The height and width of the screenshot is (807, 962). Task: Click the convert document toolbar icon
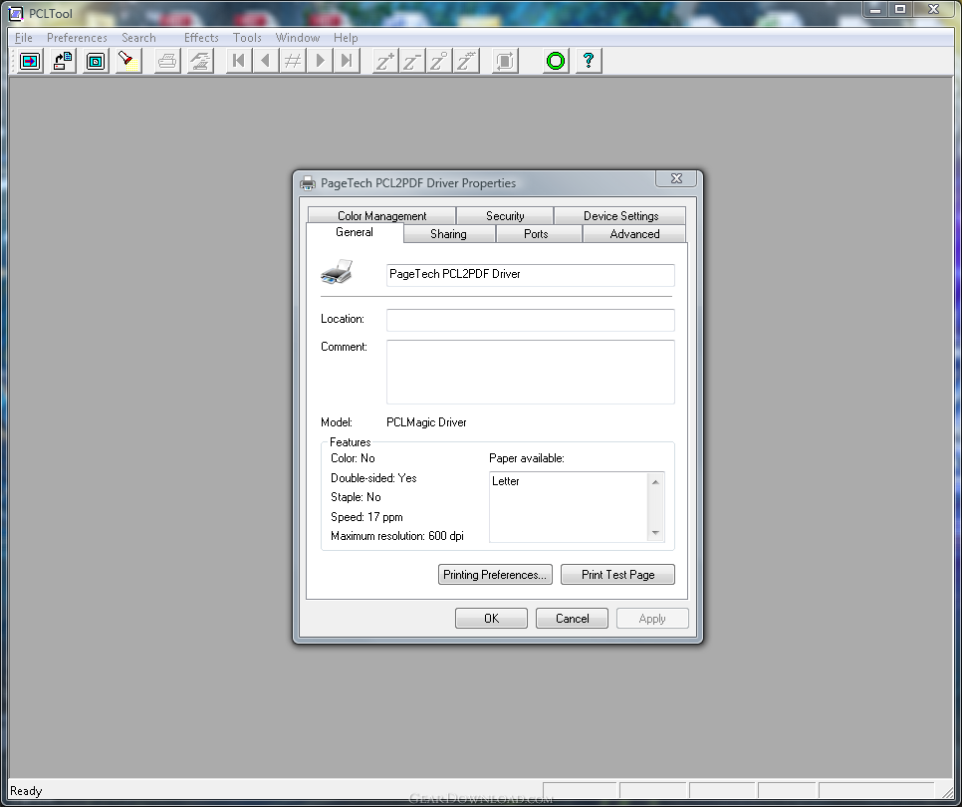(63, 61)
